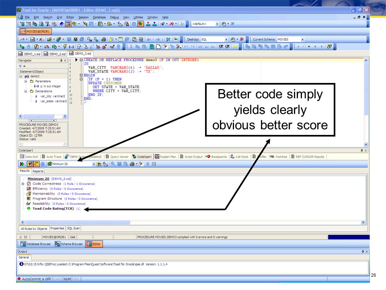Select the Toad Code Rating(TCR) row
Screen dimensions: 386x290
tap(53, 209)
